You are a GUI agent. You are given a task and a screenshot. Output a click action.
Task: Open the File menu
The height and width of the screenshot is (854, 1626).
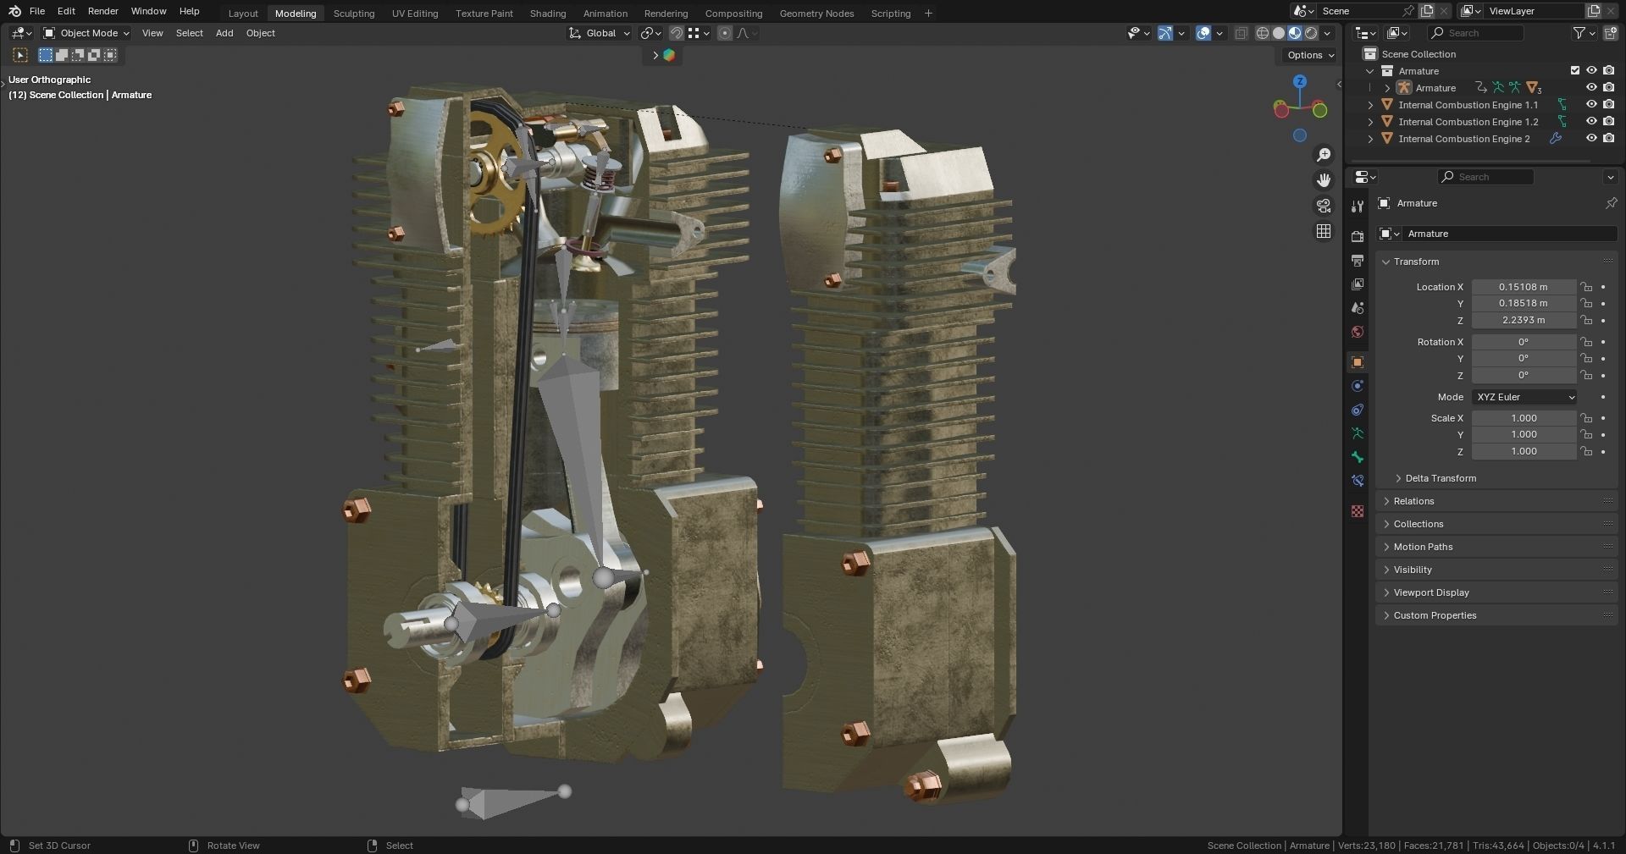pyautogui.click(x=37, y=11)
